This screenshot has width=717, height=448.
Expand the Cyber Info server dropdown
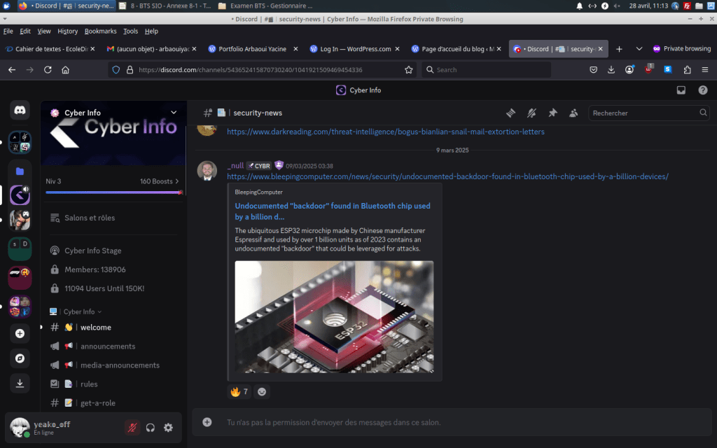[x=174, y=113]
